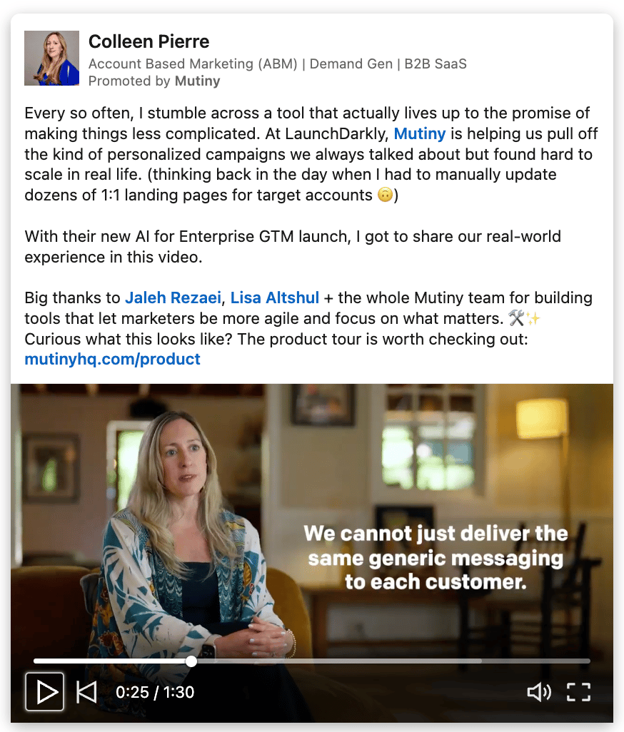Image resolution: width=624 pixels, height=732 pixels.
Task: Click the upside-down smiley emoji in post
Action: (385, 195)
